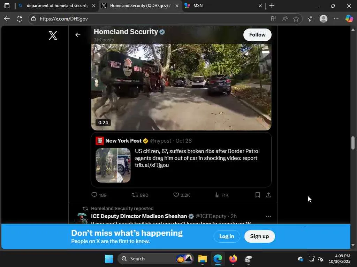Click the 2h timestamp on ICE post
Viewport: 357px width, 267px height.
click(234, 216)
